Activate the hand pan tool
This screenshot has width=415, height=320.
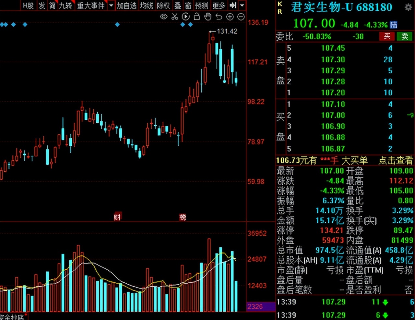[207, 17]
